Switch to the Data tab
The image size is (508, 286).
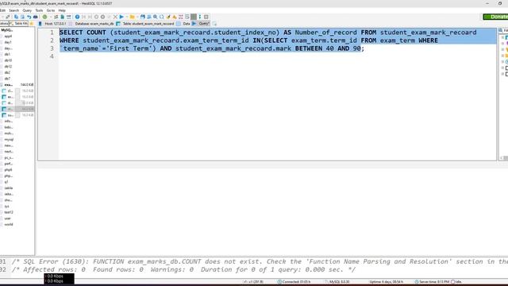click(183, 24)
